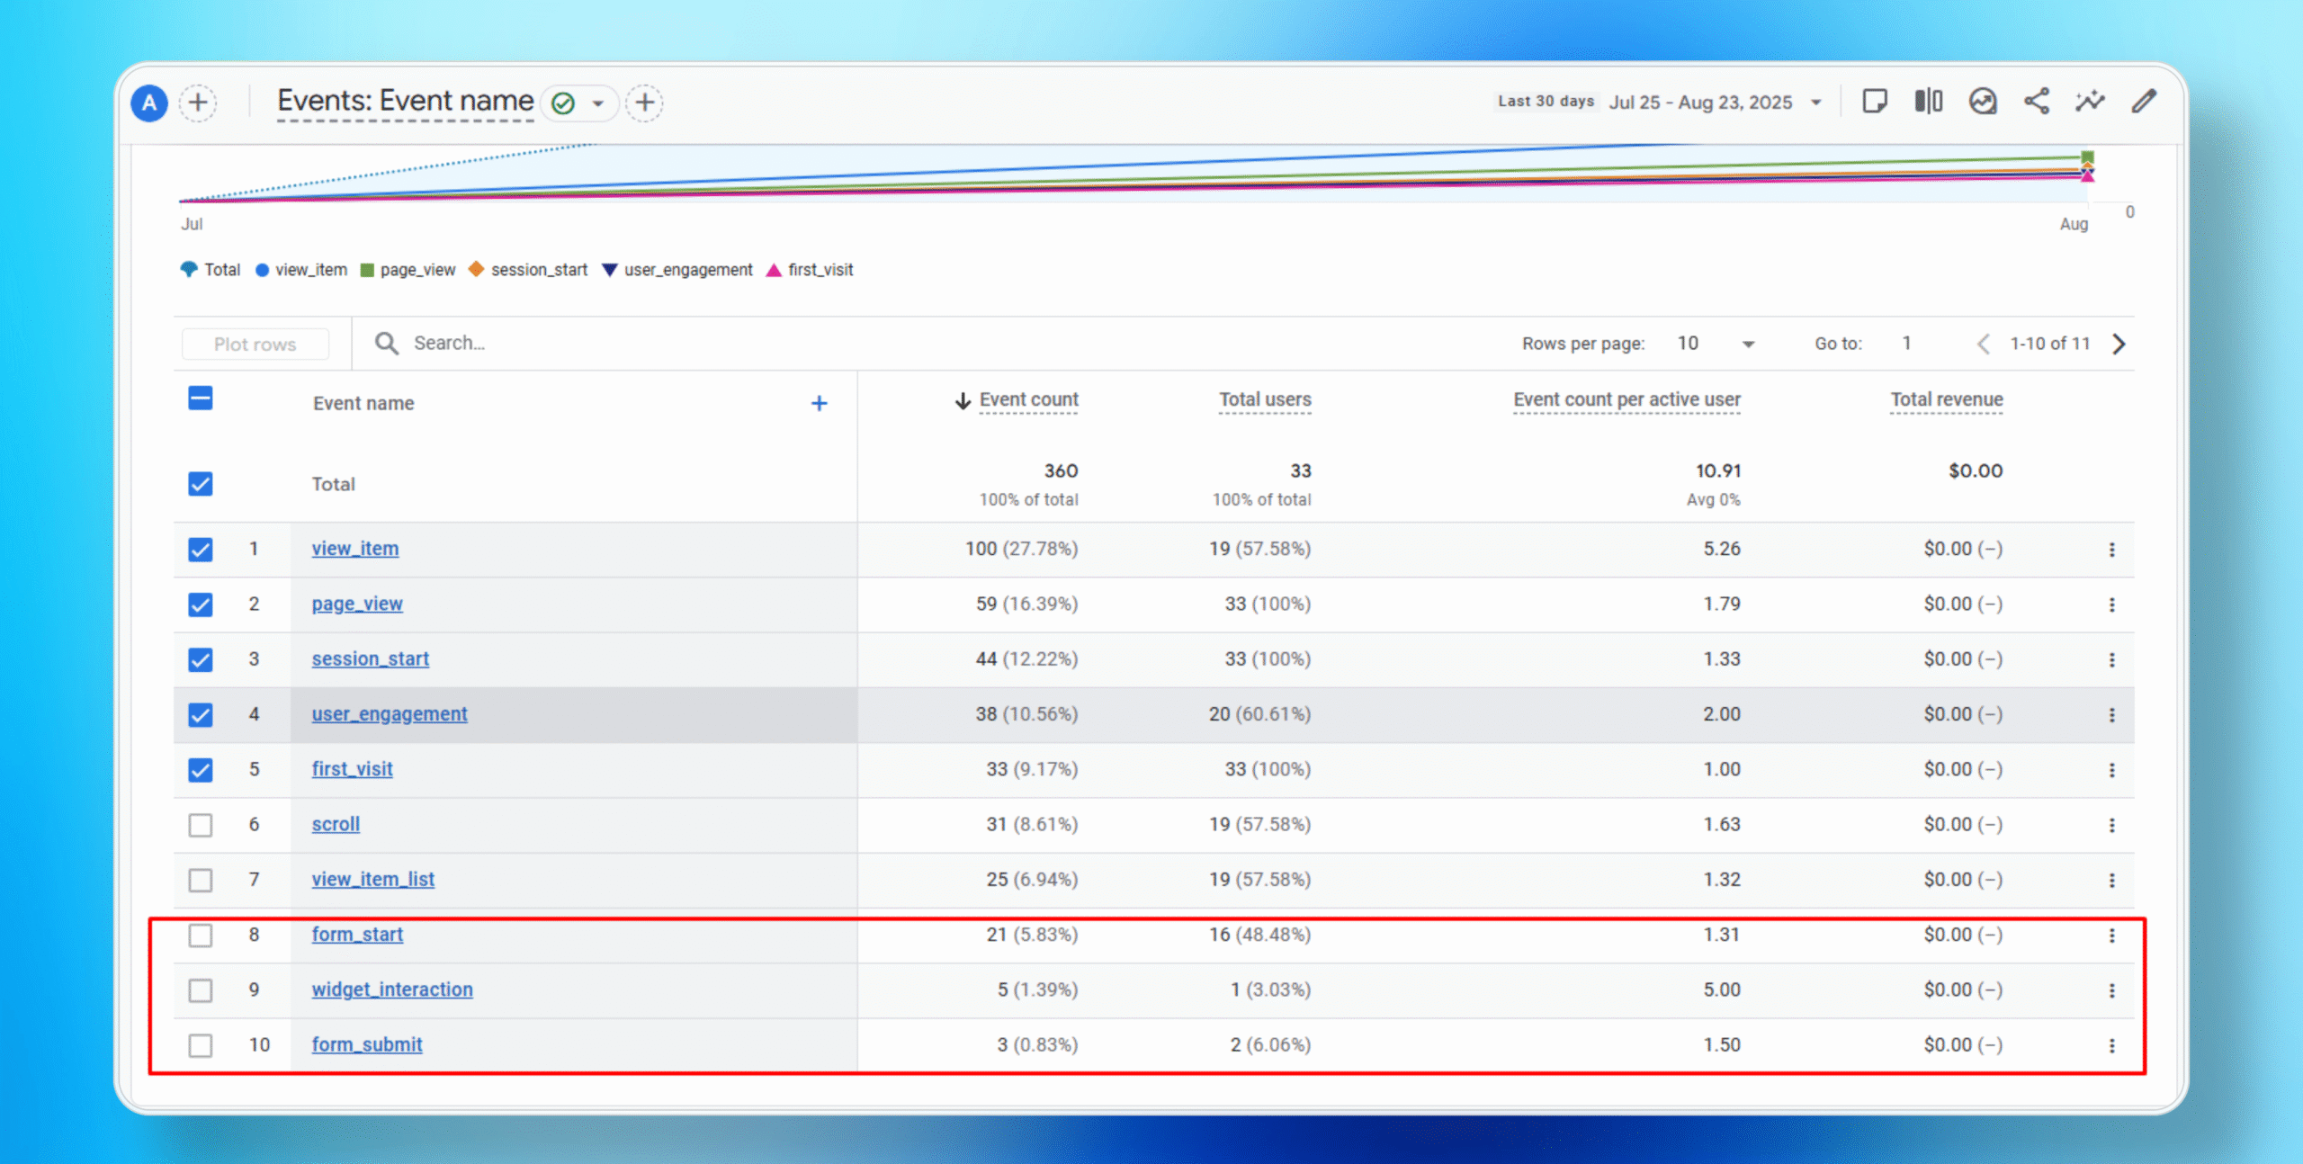Check the view_item_list row checkbox
Image resolution: width=2303 pixels, height=1164 pixels.
[x=201, y=880]
